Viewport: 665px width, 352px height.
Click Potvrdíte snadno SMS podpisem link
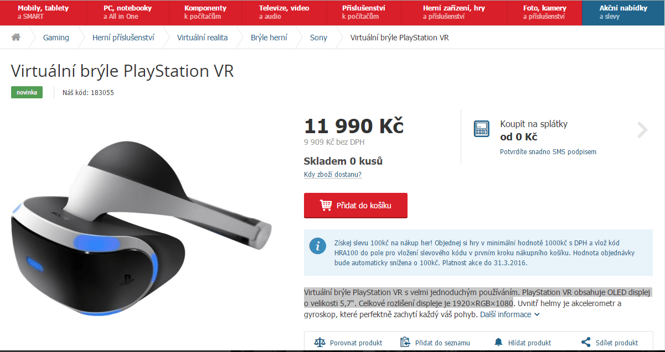point(548,151)
